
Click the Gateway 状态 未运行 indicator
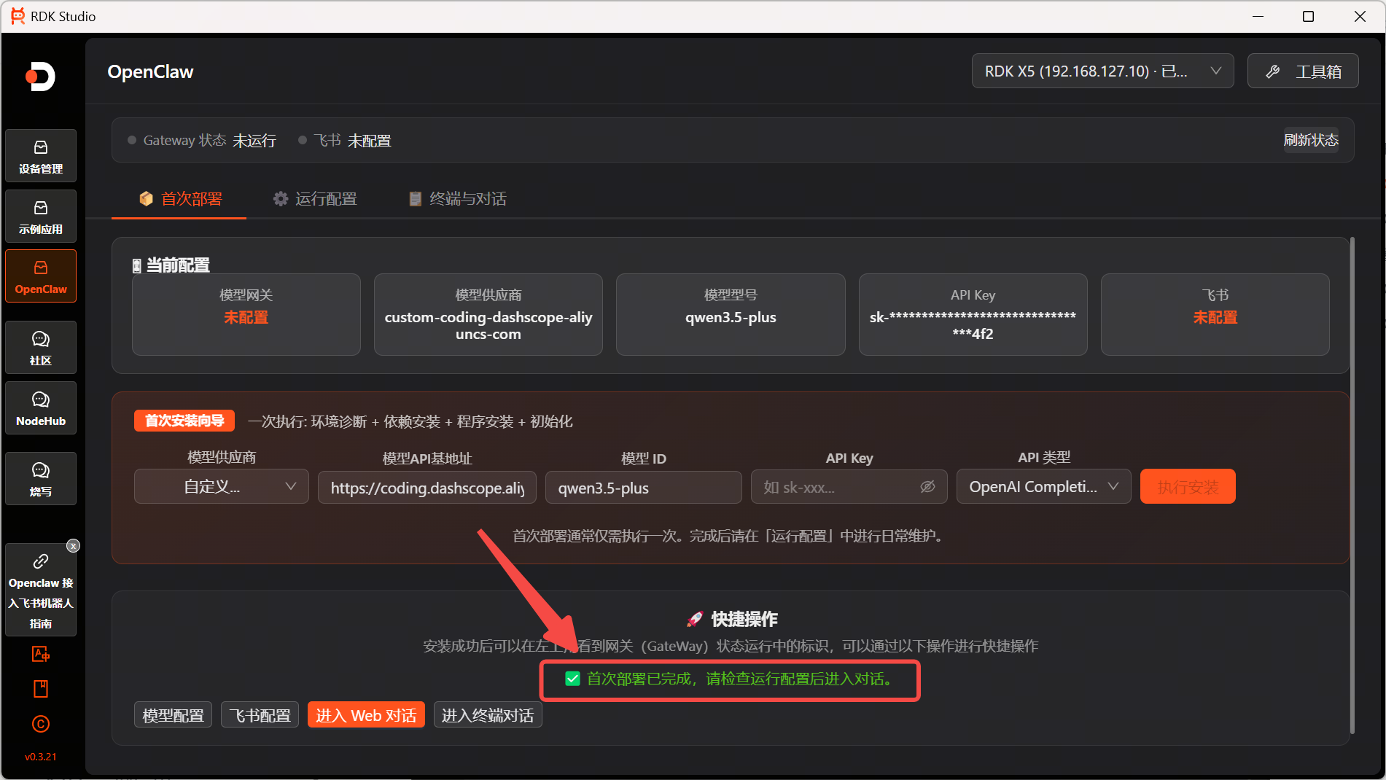pos(202,140)
